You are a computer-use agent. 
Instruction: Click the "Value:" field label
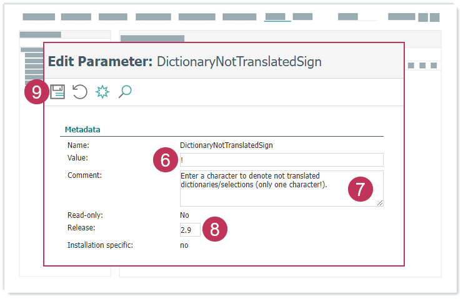pos(78,158)
